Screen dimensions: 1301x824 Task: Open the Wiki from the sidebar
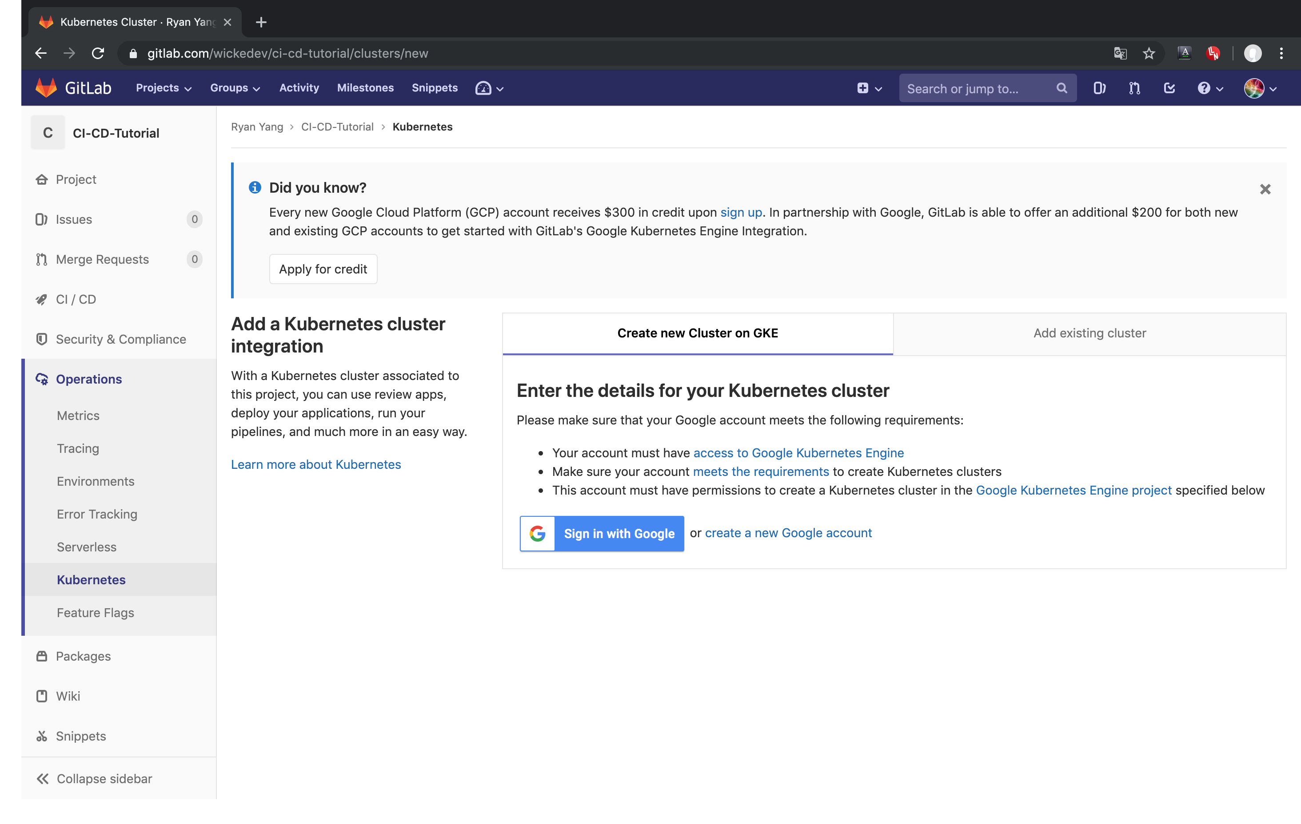(68, 696)
